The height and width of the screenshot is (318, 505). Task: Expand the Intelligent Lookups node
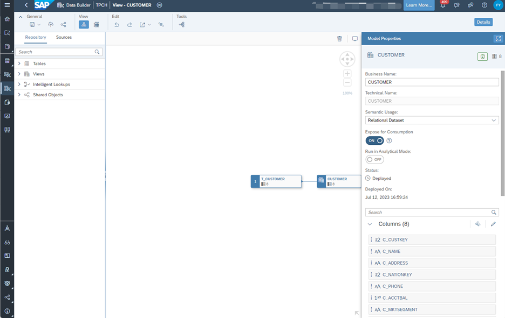[x=19, y=84]
